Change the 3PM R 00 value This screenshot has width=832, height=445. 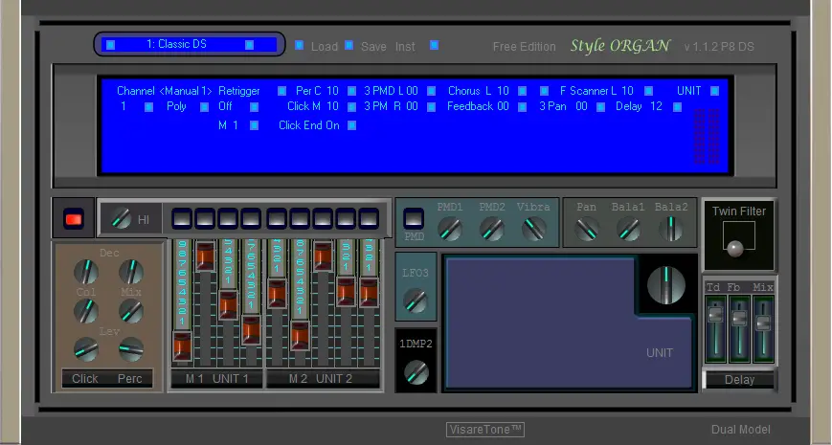point(431,107)
